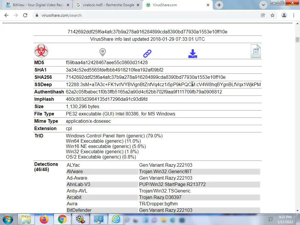Click the SHA1 hash value starting 3a34c52e
This screenshot has width=300, height=225.
[x=115, y=70]
